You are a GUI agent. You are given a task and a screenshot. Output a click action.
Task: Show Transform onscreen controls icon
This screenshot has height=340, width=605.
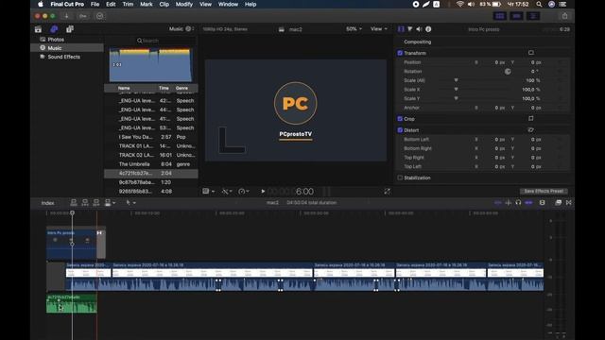(531, 53)
